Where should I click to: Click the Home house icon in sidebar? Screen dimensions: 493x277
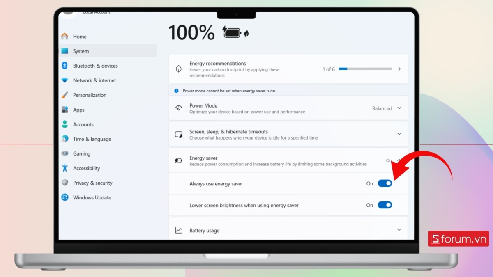(x=65, y=36)
